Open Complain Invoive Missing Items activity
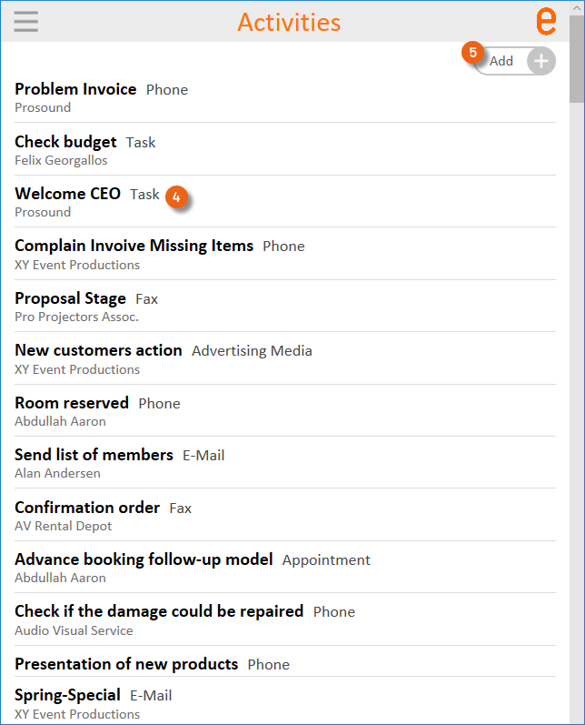This screenshot has width=585, height=725. tap(134, 246)
